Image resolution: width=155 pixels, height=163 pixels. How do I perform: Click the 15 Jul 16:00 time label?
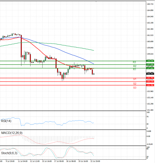(x=47, y=161)
